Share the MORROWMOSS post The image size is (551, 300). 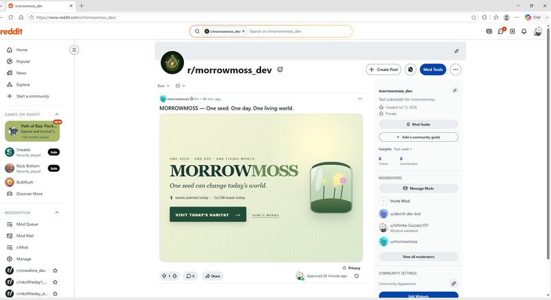coord(213,276)
